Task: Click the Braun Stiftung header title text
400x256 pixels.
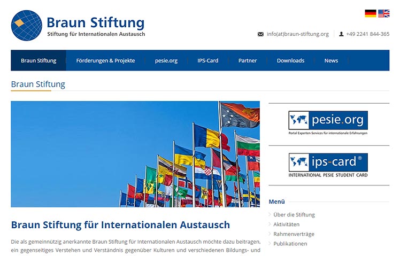Action: (x=95, y=22)
